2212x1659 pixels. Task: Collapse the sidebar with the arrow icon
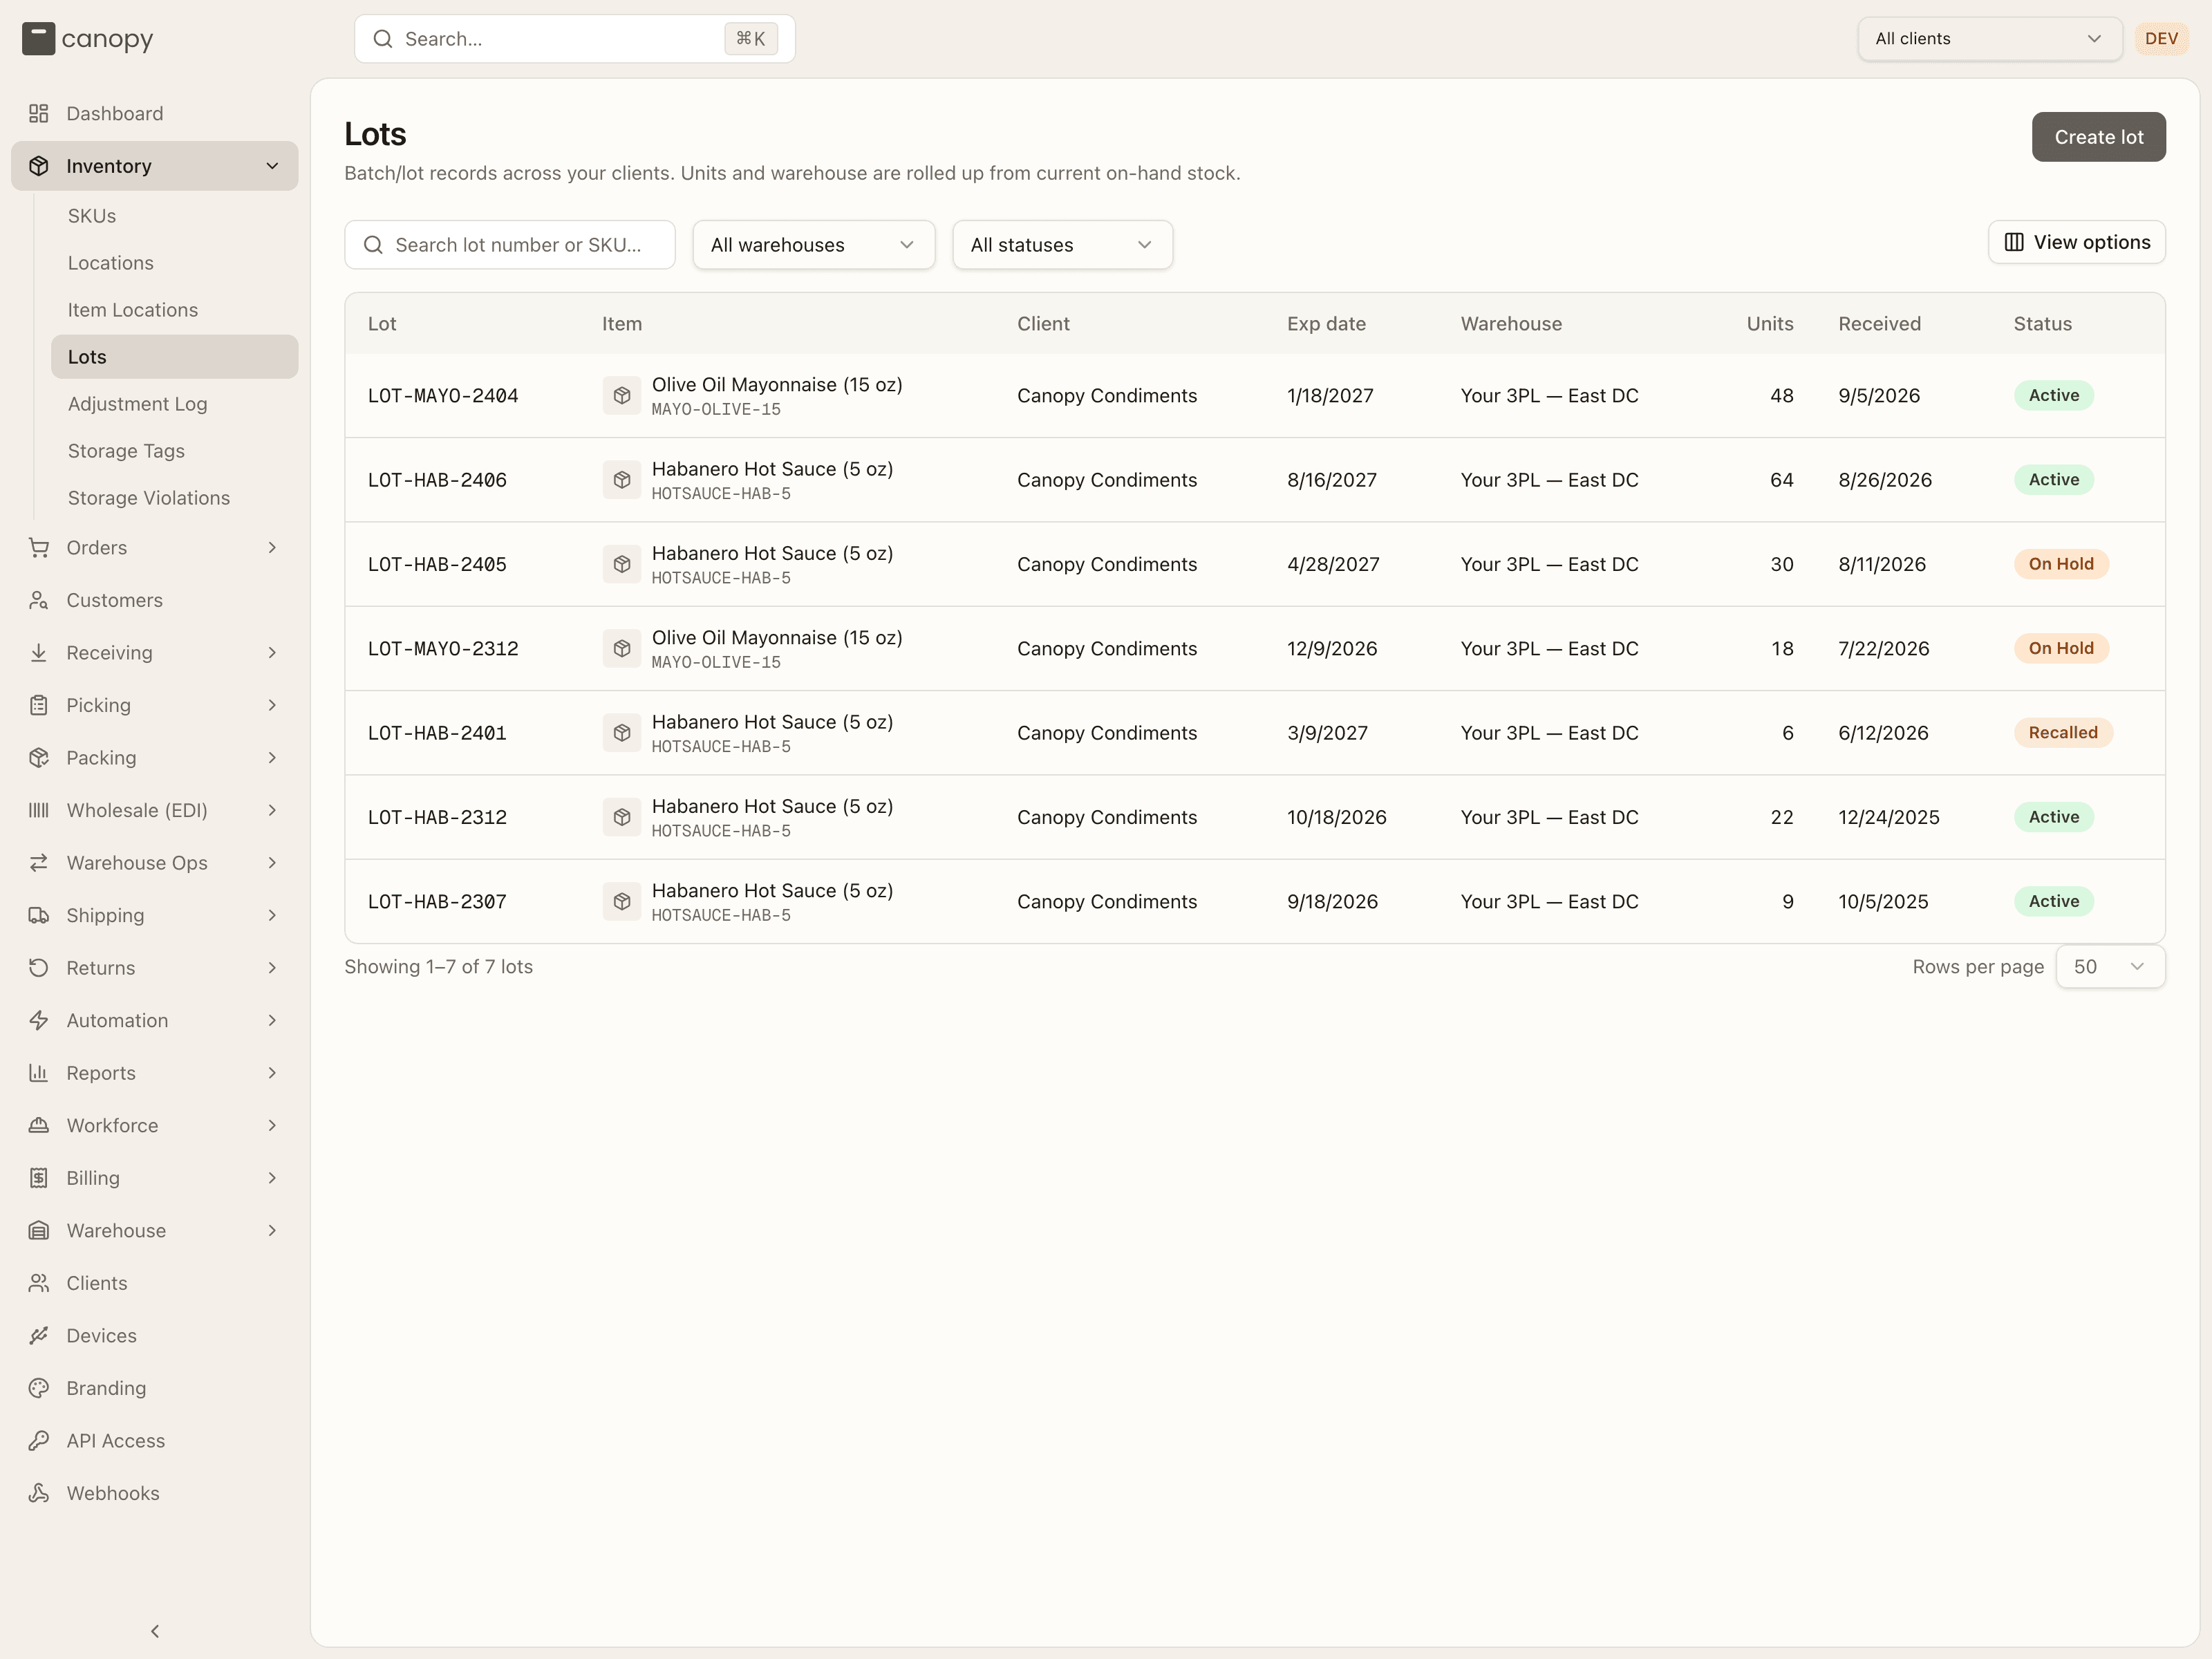[x=155, y=1631]
